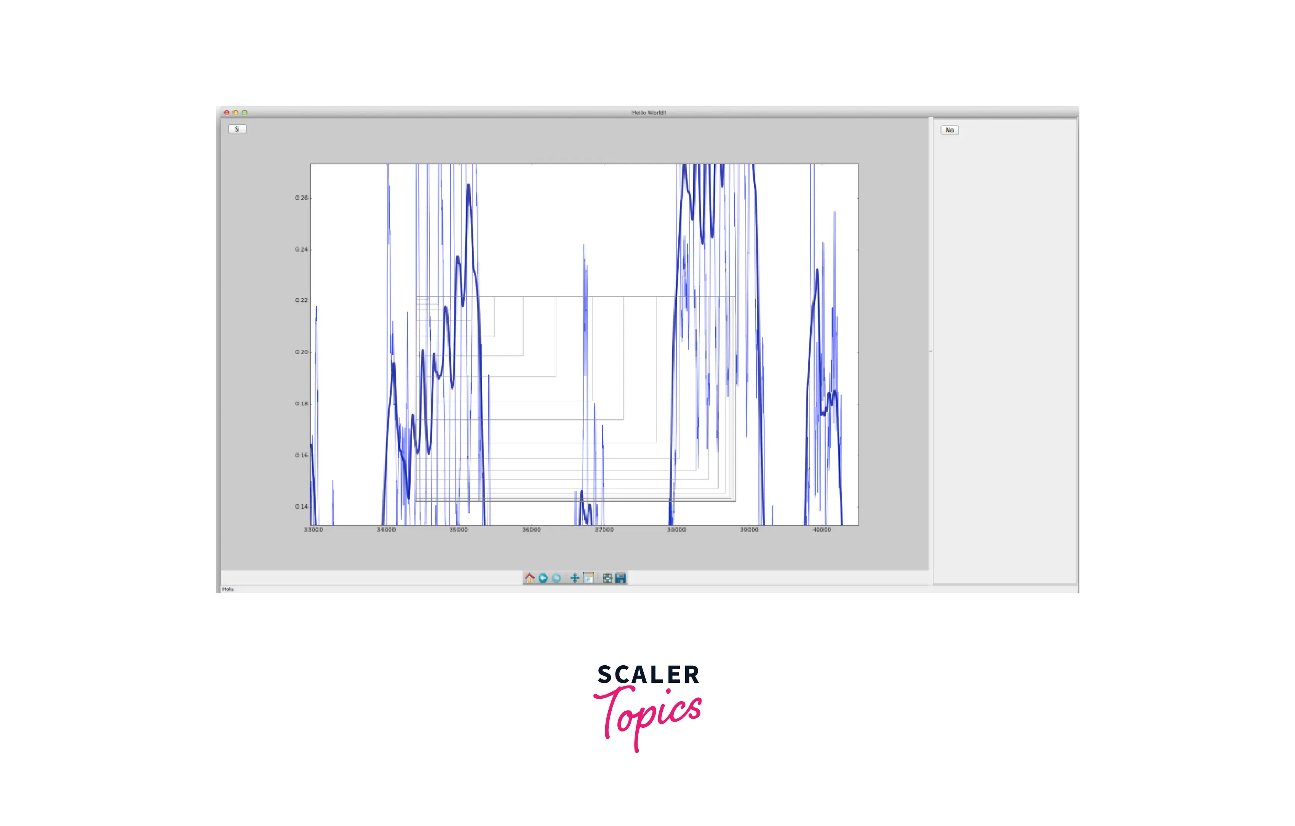The height and width of the screenshot is (826, 1295).
Task: Select the Pan axes cross tool
Action: (x=574, y=578)
